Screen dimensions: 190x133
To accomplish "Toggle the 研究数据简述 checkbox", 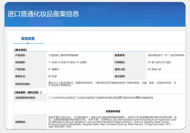I will [137, 98].
